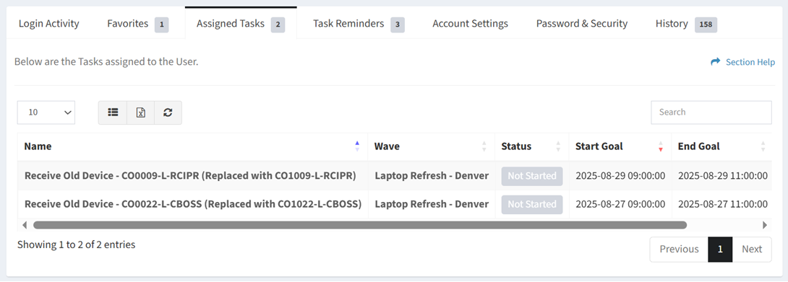Image resolution: width=788 pixels, height=282 pixels.
Task: Sort by Name column sort arrows
Action: 357,146
